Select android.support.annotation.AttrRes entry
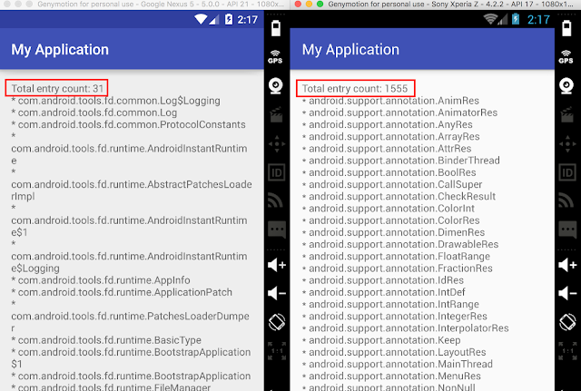The width and height of the screenshot is (581, 391). [387, 149]
